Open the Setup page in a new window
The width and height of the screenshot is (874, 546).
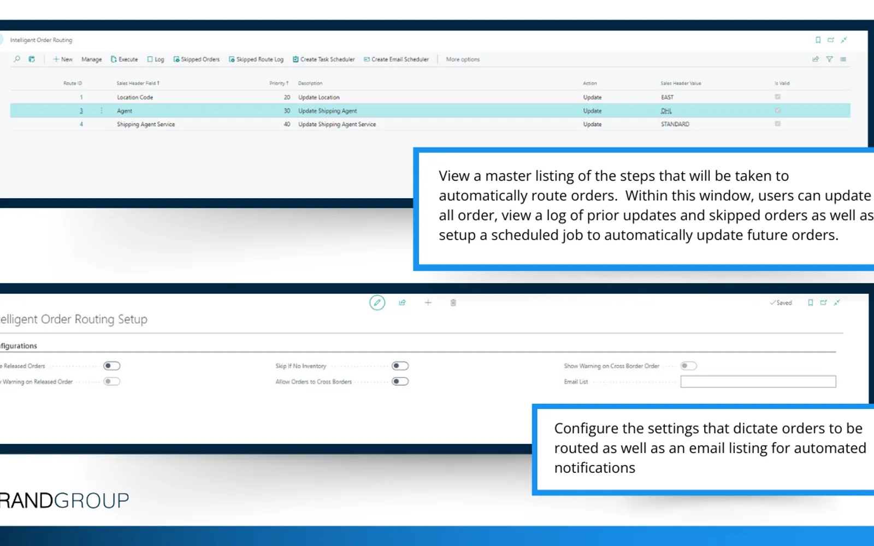coord(823,302)
